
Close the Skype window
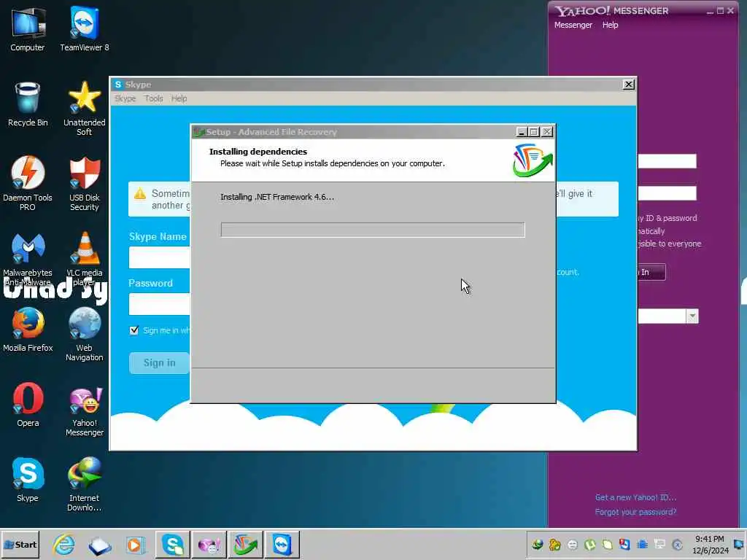628,85
